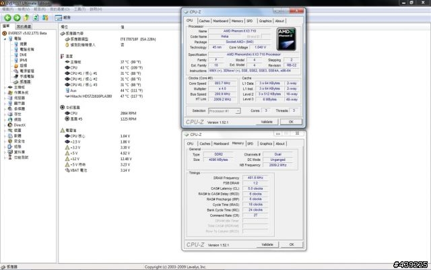Select the IPMI tree item

point(24,60)
